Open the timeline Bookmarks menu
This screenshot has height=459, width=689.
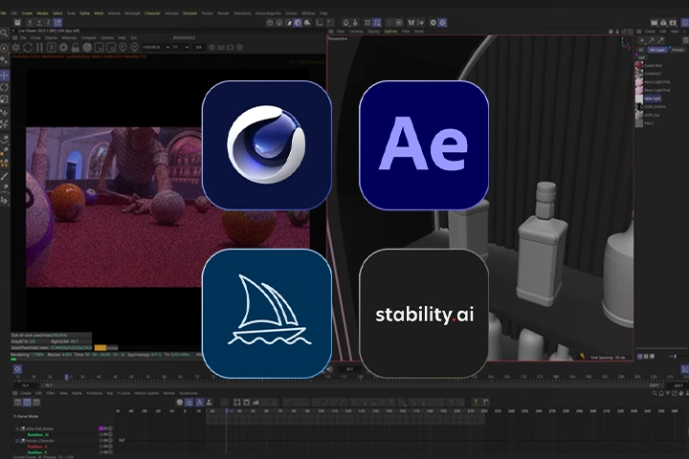pos(189,393)
